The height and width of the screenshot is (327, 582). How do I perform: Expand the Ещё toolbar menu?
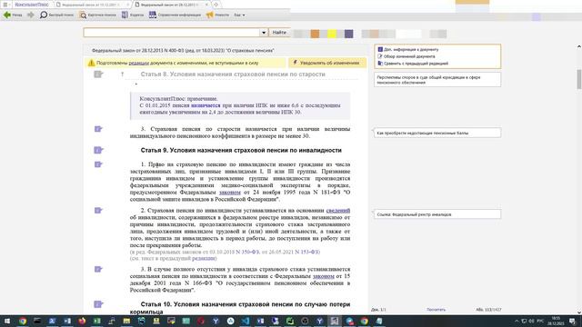point(239,15)
